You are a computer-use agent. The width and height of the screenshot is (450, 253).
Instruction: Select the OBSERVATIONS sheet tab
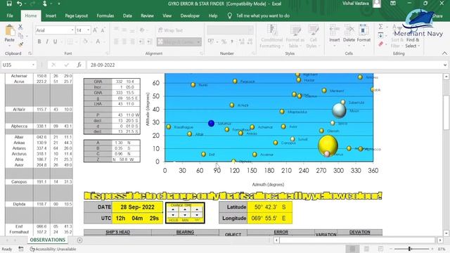pos(48,240)
